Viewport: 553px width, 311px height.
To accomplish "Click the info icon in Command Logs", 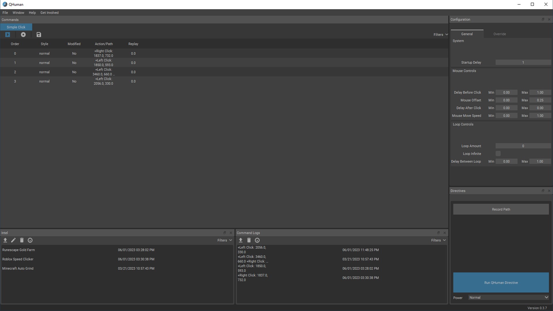I will coord(257,240).
